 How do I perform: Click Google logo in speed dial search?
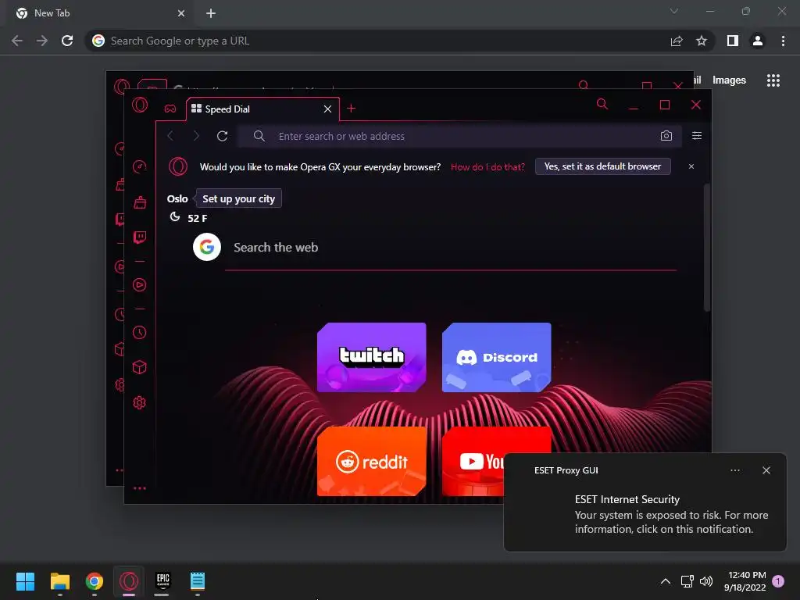[x=206, y=247]
